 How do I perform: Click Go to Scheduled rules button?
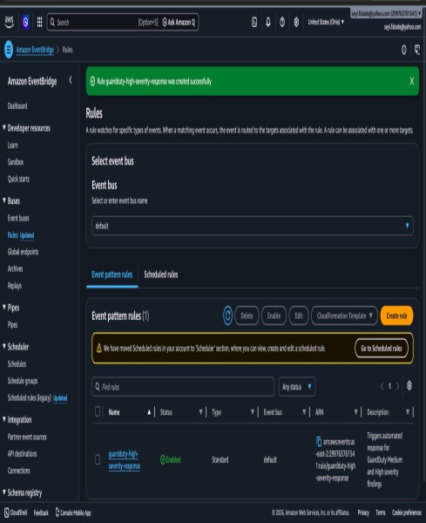click(382, 348)
